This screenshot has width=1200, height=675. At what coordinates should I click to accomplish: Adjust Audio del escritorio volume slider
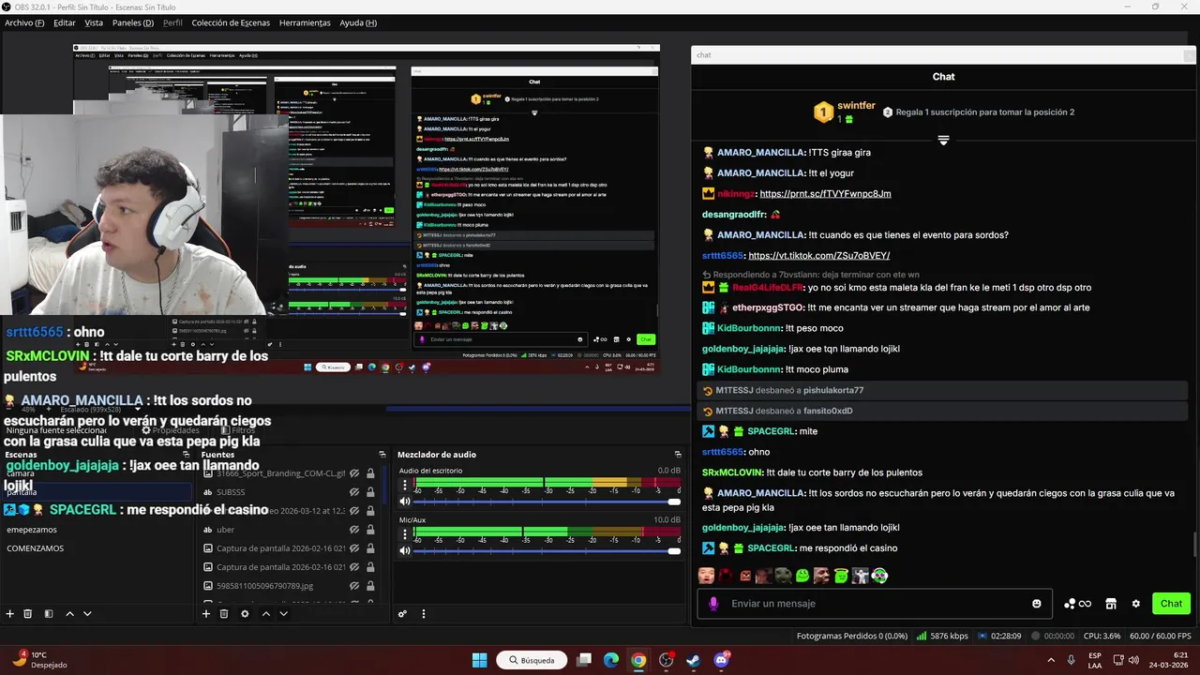[546, 502]
